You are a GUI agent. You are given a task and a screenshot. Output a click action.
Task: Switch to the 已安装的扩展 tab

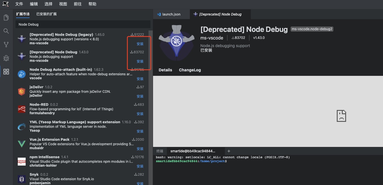47,14
